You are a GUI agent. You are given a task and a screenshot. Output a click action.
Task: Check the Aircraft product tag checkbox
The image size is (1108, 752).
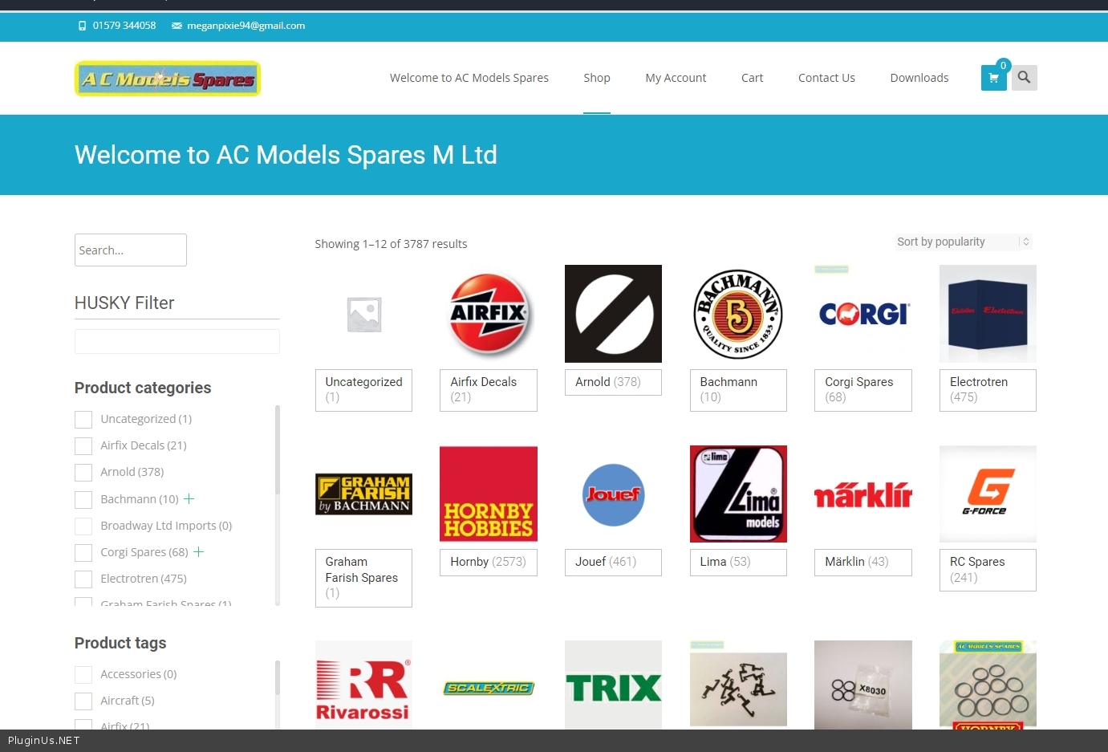click(x=83, y=701)
